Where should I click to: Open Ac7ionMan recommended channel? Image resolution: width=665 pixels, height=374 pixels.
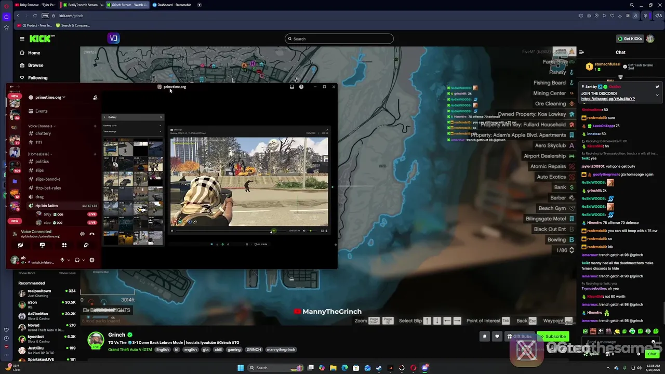tap(47, 316)
